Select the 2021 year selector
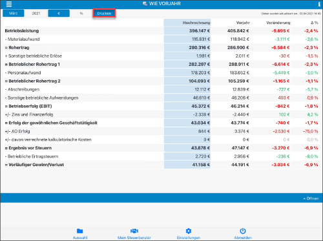The image size is (323, 241). pos(36,14)
